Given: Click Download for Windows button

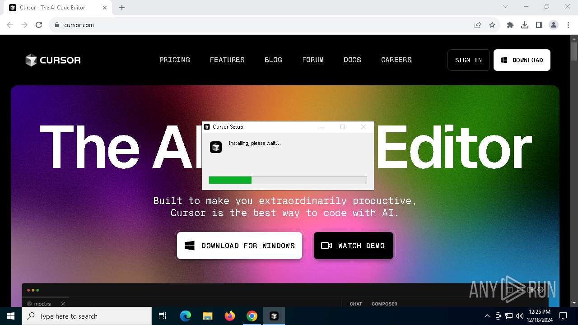Looking at the screenshot, I should coord(239,246).
